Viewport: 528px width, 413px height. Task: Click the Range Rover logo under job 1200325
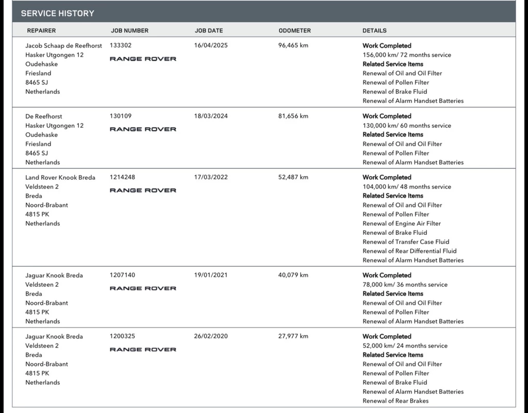click(143, 350)
